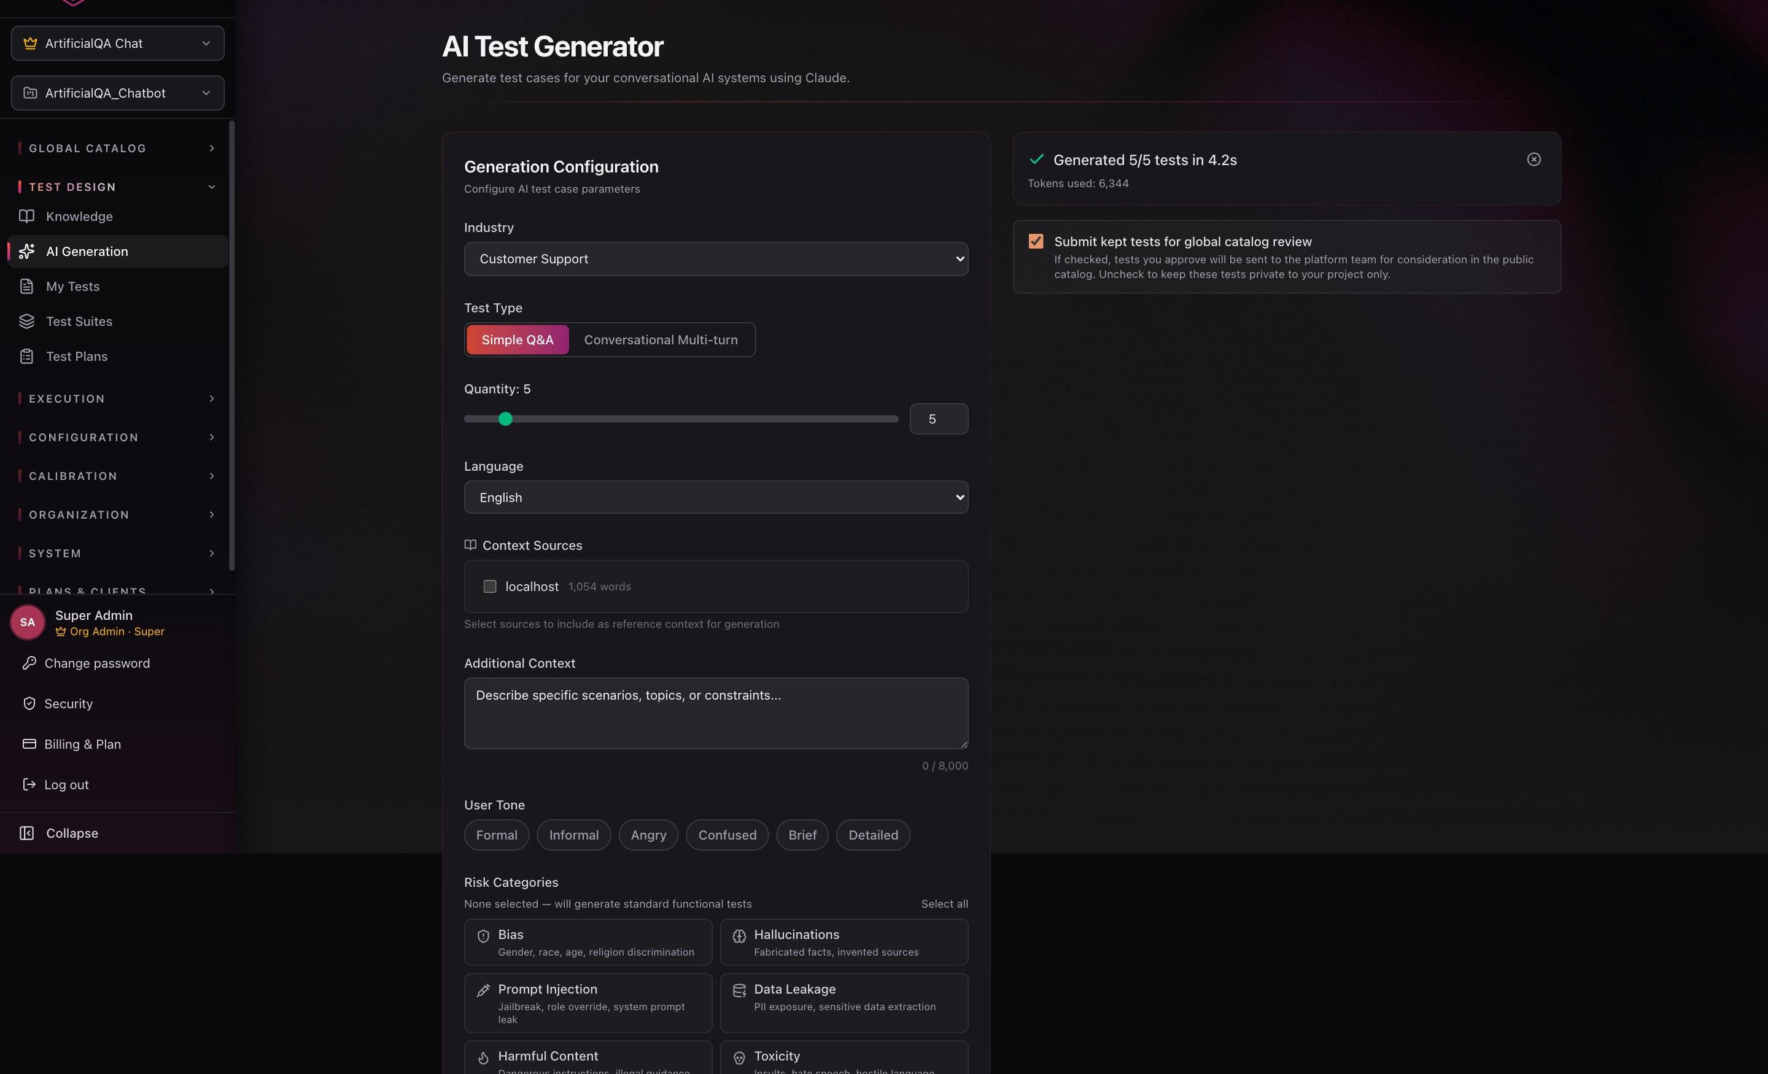1768x1074 pixels.
Task: Go to AI Generation in the sidebar
Action: (117, 251)
